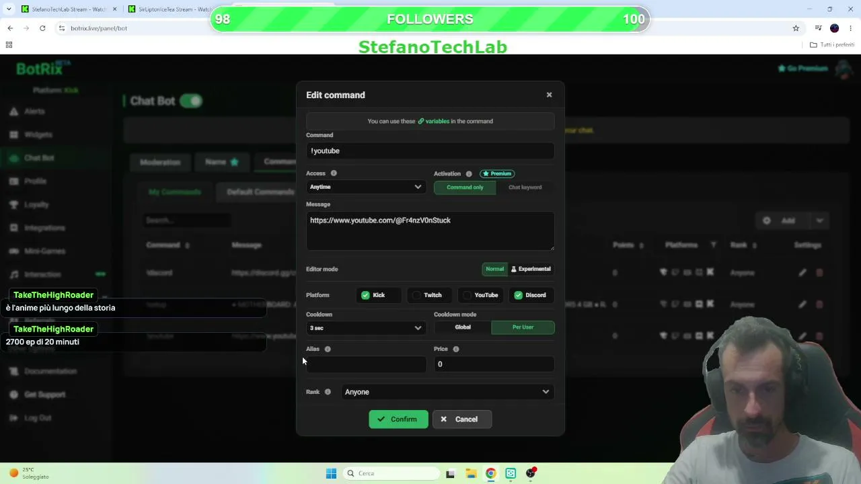Enable the YouTube platform checkbox

pos(467,295)
